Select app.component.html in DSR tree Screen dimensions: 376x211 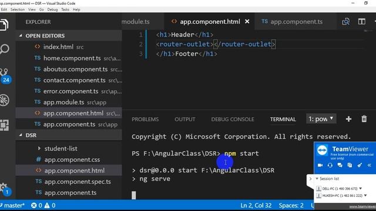(x=69, y=171)
